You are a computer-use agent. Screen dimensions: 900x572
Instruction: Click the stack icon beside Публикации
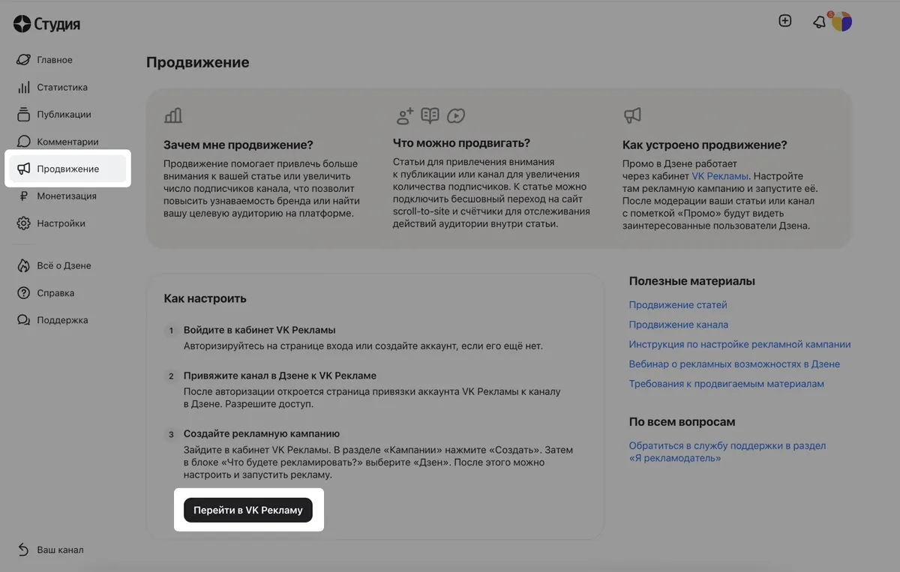point(23,115)
